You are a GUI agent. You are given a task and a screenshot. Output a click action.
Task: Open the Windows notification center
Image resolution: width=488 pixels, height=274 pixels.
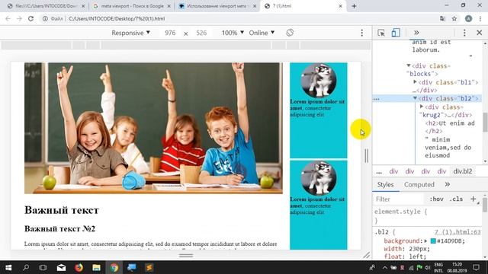[x=476, y=267]
